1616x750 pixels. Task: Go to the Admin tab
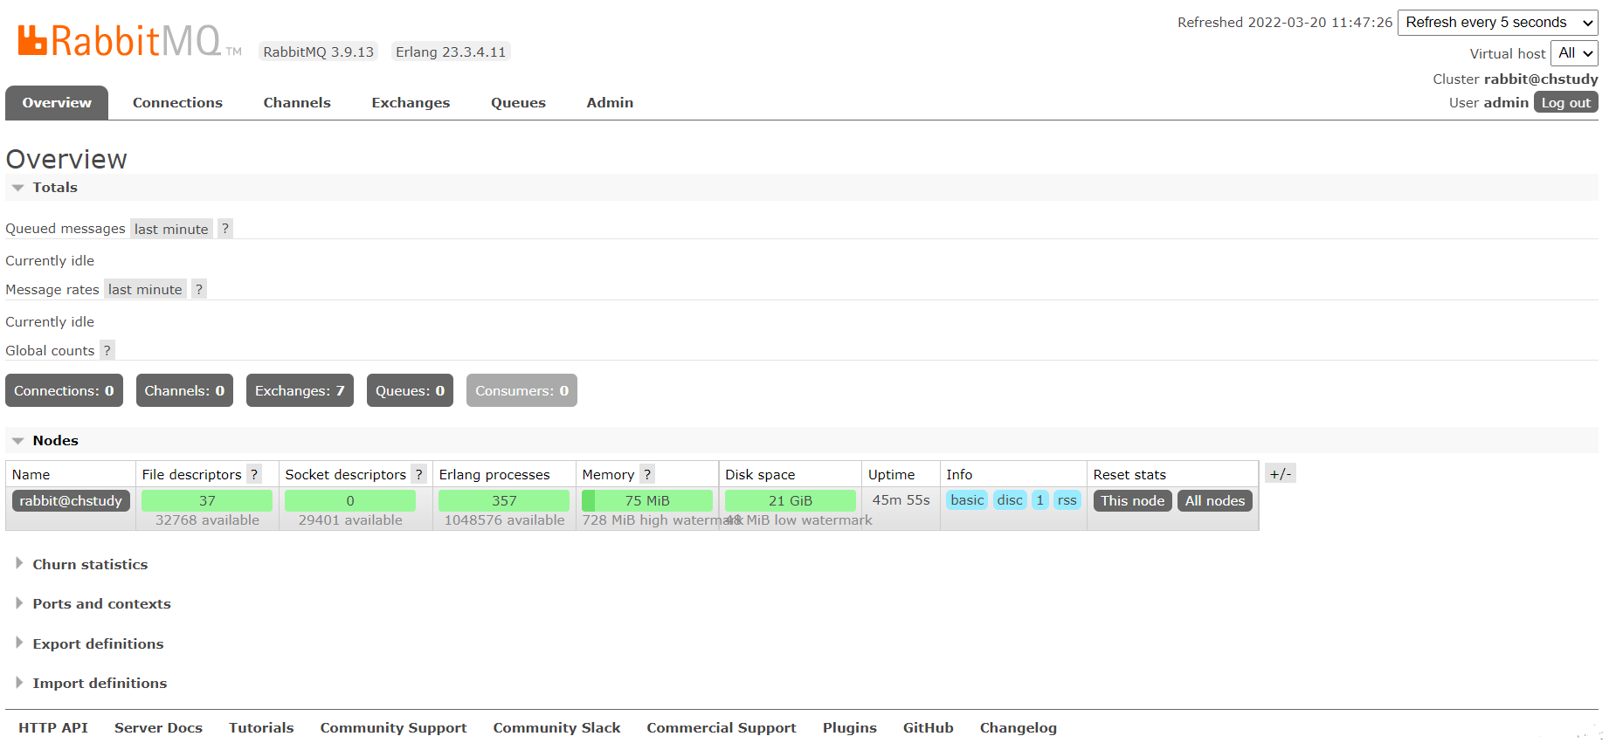pyautogui.click(x=610, y=102)
